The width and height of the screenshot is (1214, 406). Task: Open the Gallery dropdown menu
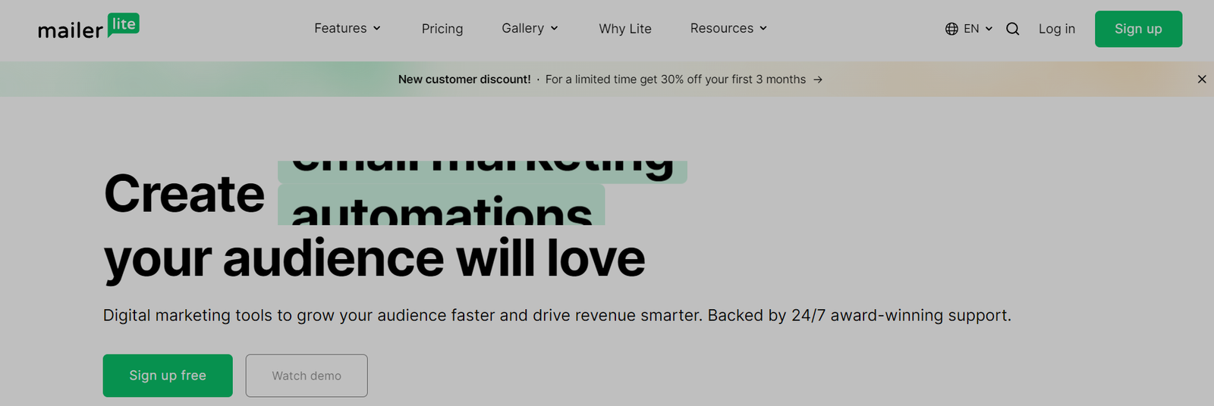[x=530, y=28]
